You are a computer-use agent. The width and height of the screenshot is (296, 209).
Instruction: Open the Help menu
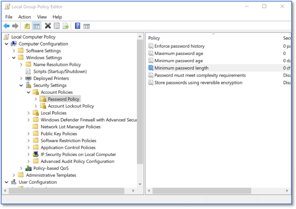(57, 17)
